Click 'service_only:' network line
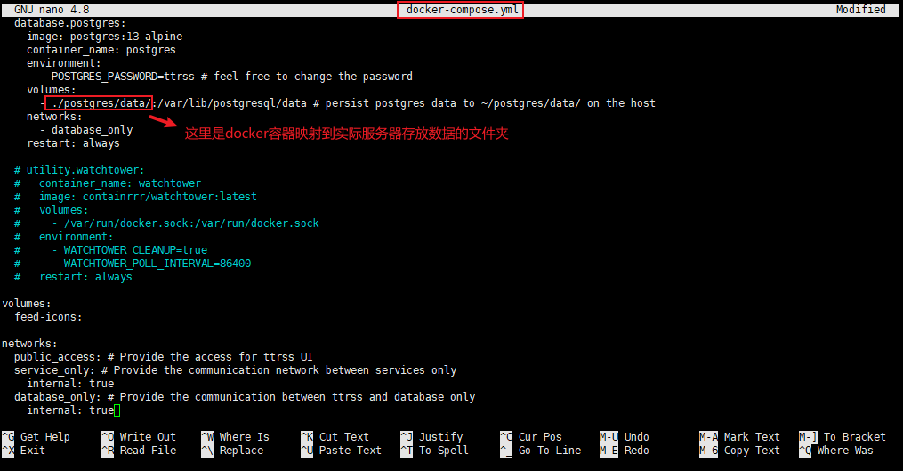Screen dimensions: 903x471 [236, 370]
